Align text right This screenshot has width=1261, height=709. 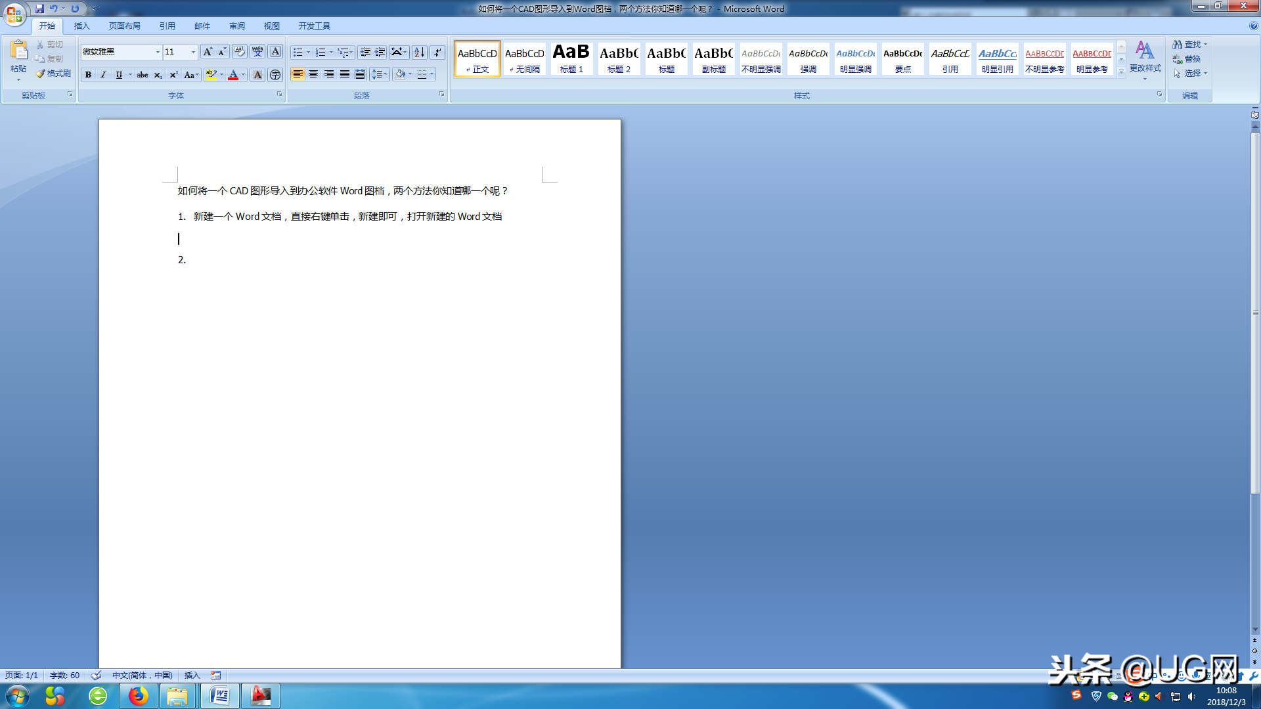tap(329, 74)
